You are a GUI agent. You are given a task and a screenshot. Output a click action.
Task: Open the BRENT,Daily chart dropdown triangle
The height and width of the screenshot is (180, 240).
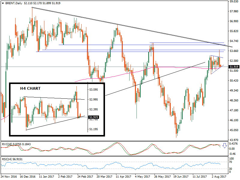[3, 3]
